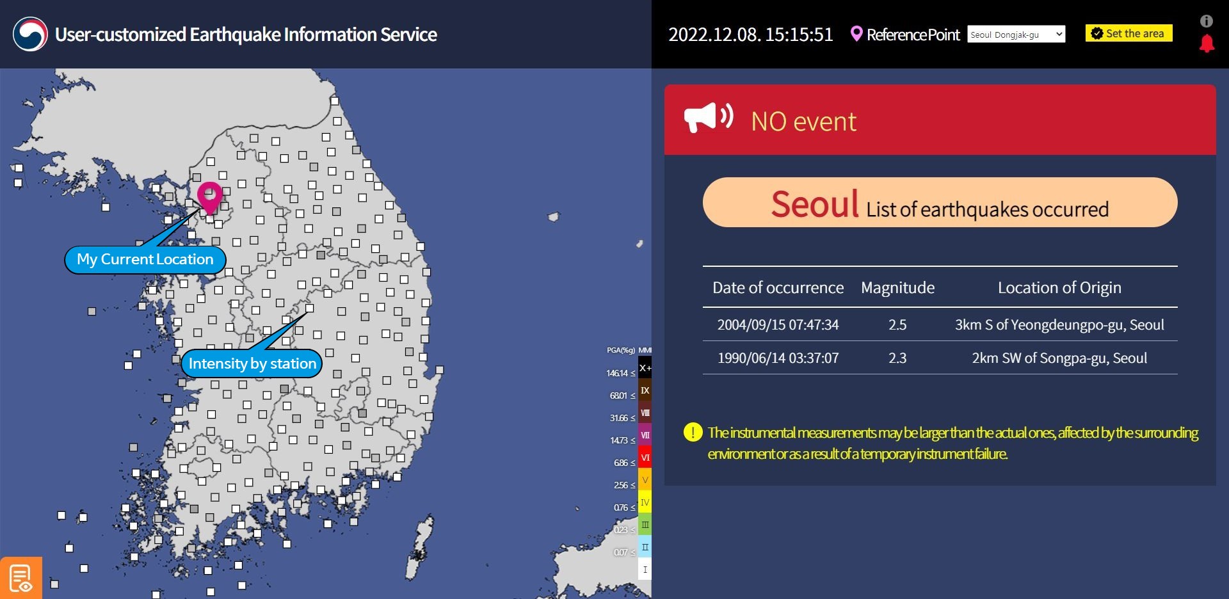
Task: Click the My Current Location label
Action: 145,260
